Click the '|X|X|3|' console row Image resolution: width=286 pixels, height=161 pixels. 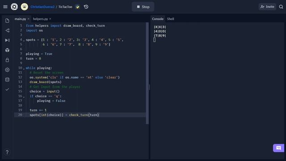[160, 27]
